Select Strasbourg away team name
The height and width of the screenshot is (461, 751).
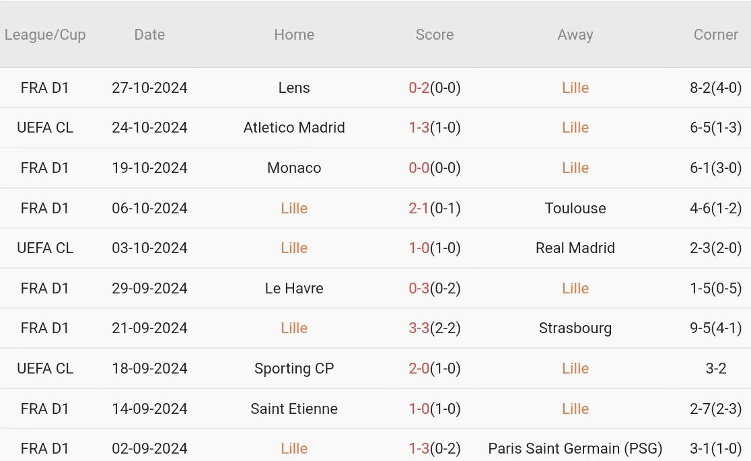(575, 328)
